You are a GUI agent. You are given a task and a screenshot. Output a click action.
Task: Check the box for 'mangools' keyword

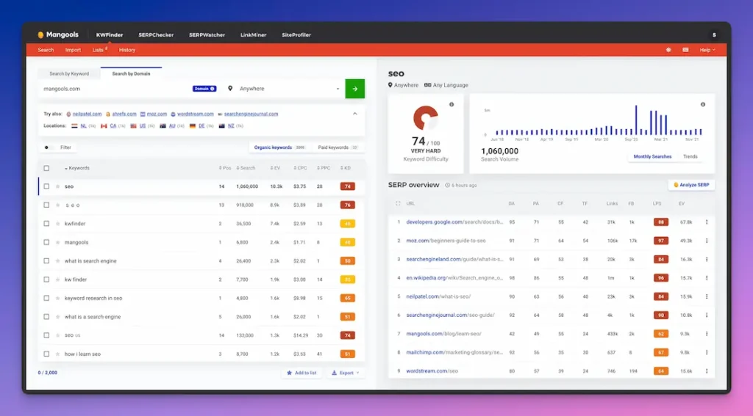click(46, 242)
